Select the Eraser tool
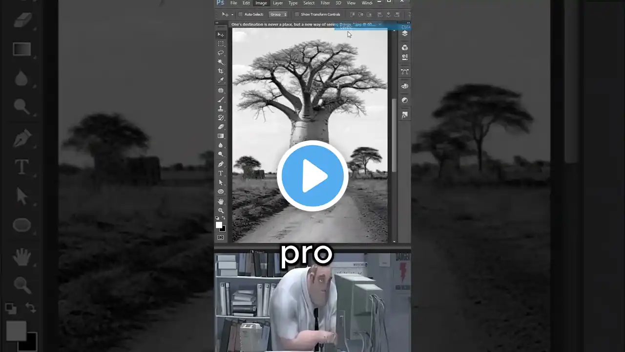Screen dimensions: 625x352 [x=221, y=127]
